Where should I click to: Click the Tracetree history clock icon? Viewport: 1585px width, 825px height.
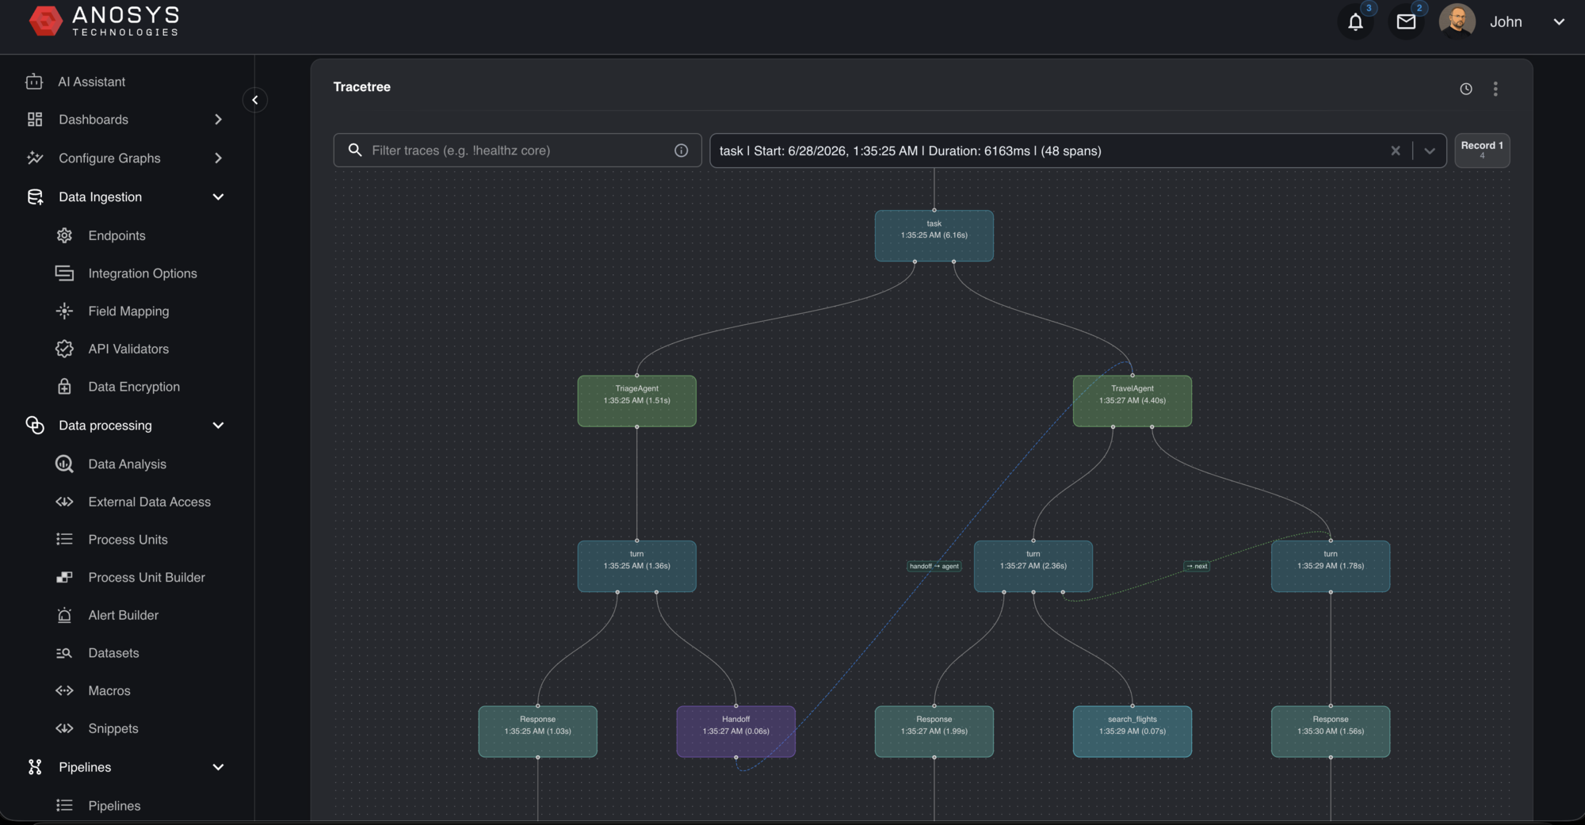[1466, 89]
